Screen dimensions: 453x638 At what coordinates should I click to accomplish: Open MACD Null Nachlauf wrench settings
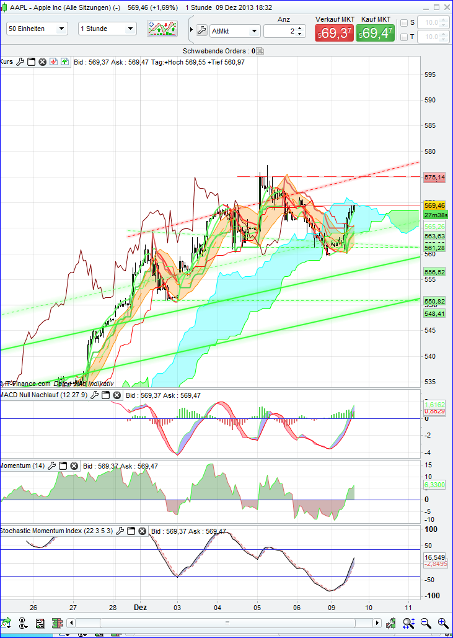pyautogui.click(x=94, y=395)
